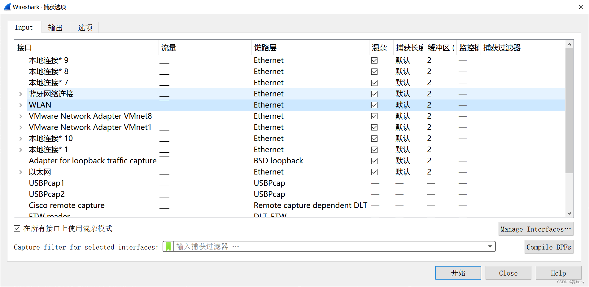Toggle promiscuous checkbox for 本地连接* 8
Screen dimensions: 589x287
[374, 72]
